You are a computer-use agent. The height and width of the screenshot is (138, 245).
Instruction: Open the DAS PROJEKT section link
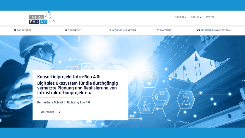23,30
